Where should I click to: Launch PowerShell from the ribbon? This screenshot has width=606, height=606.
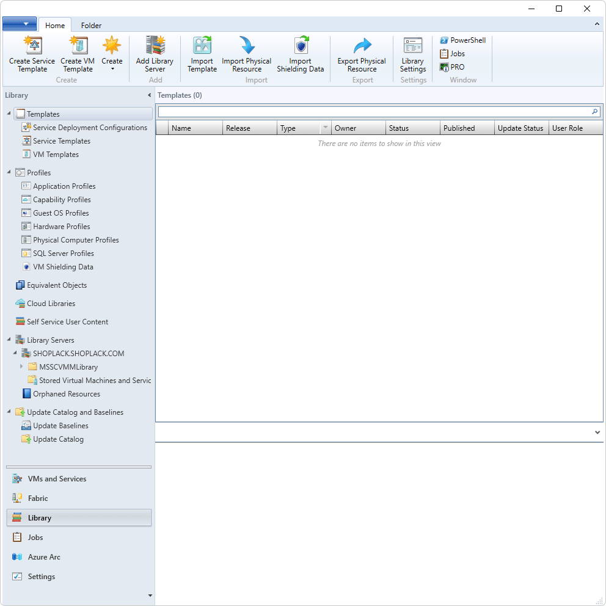coord(462,40)
